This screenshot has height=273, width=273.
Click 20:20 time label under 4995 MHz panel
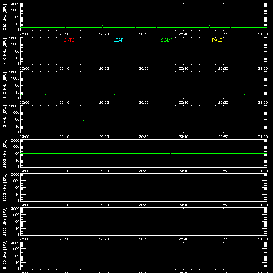coord(104,205)
